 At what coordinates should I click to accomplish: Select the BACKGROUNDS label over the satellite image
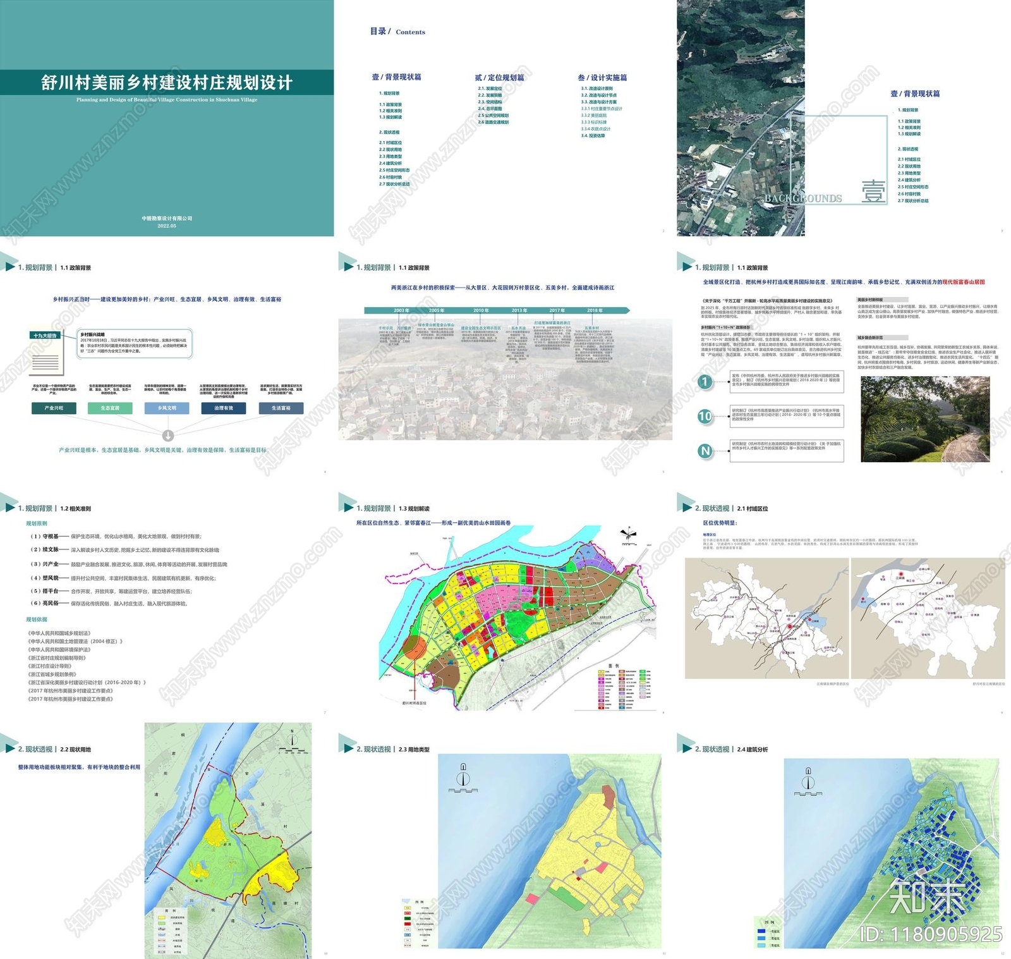pyautogui.click(x=803, y=199)
